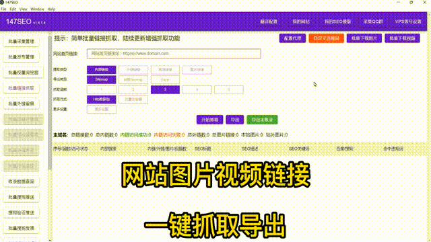431x242 pixels.
Task: Open 批量发布管理 in the sidebar
Action: pyautogui.click(x=21, y=57)
